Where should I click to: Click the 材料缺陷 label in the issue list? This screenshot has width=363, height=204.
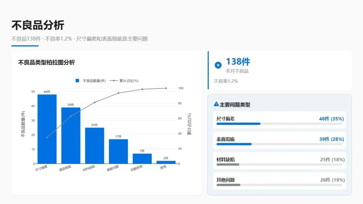(226, 159)
